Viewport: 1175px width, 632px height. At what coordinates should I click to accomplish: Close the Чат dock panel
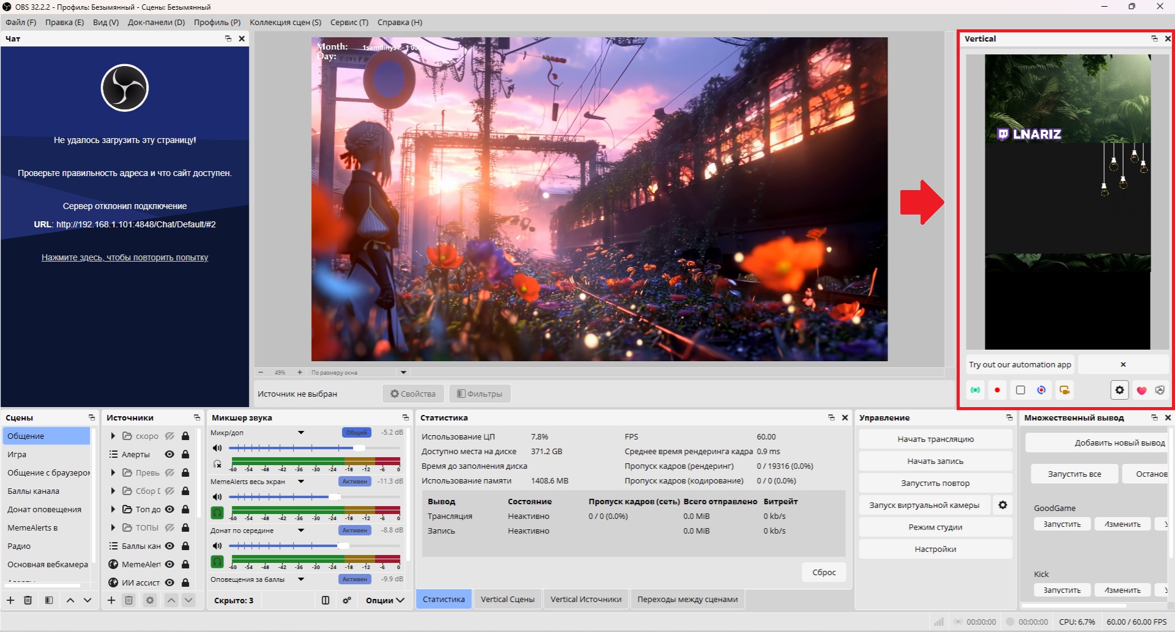point(242,39)
